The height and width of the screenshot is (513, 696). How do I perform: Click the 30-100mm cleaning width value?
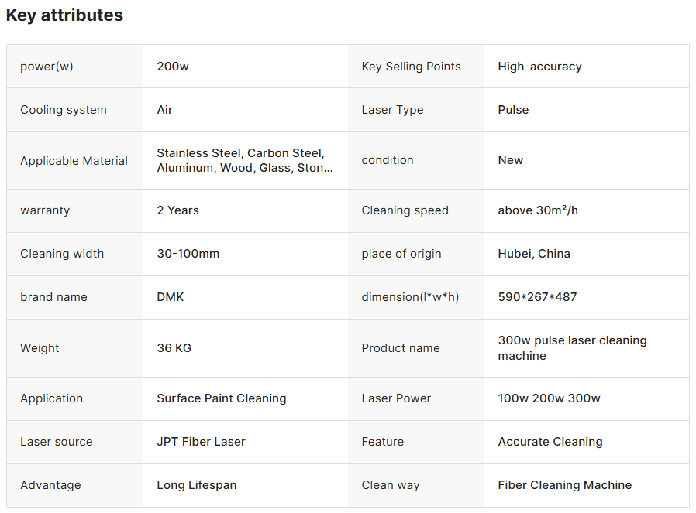(x=188, y=254)
